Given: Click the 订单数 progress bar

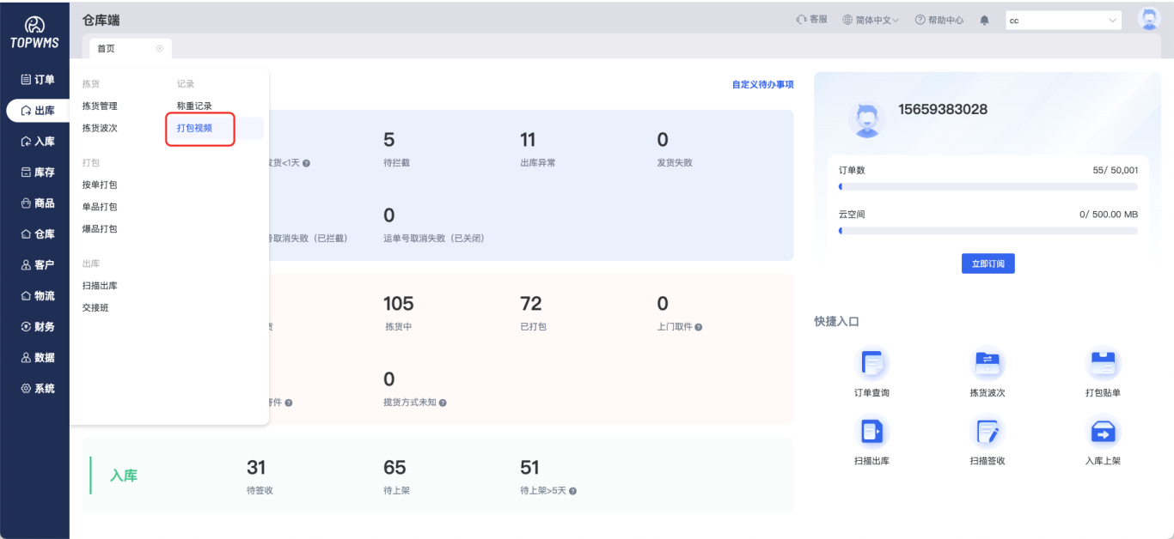Looking at the screenshot, I should coord(988,186).
